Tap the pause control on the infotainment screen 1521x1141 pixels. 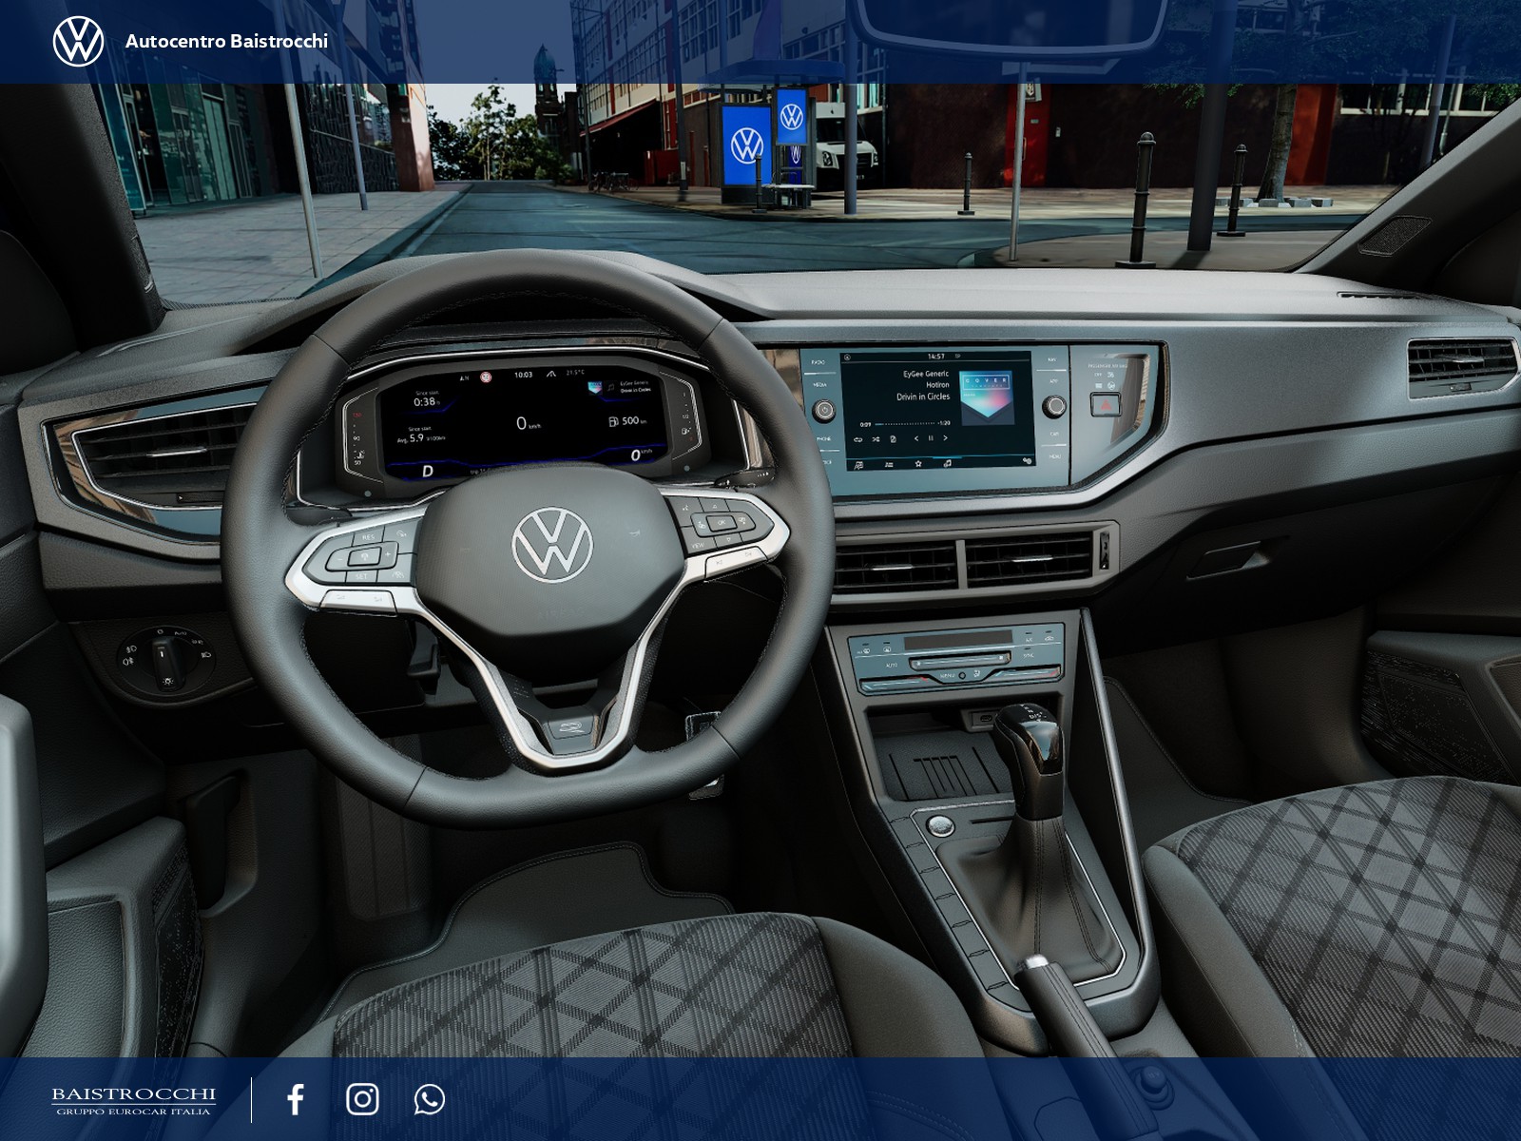(931, 438)
